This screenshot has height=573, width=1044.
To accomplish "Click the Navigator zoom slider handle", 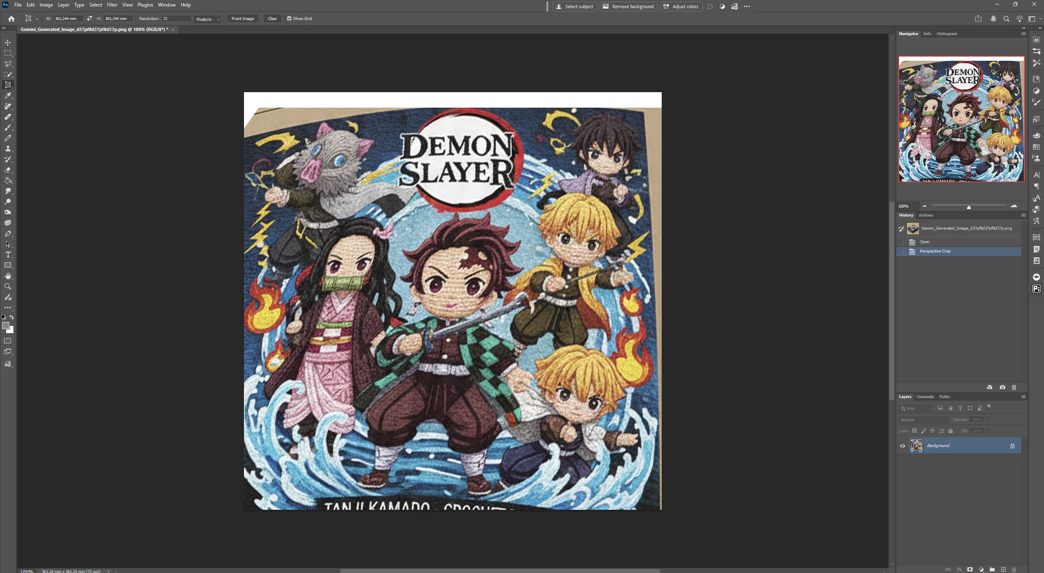I will 969,207.
